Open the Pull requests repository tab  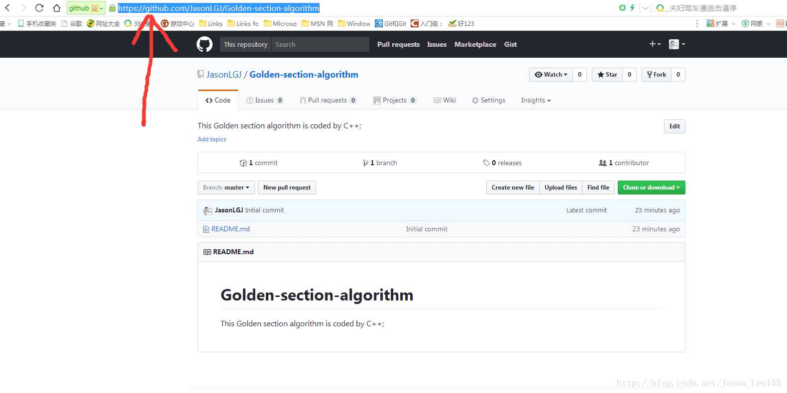pyautogui.click(x=328, y=100)
